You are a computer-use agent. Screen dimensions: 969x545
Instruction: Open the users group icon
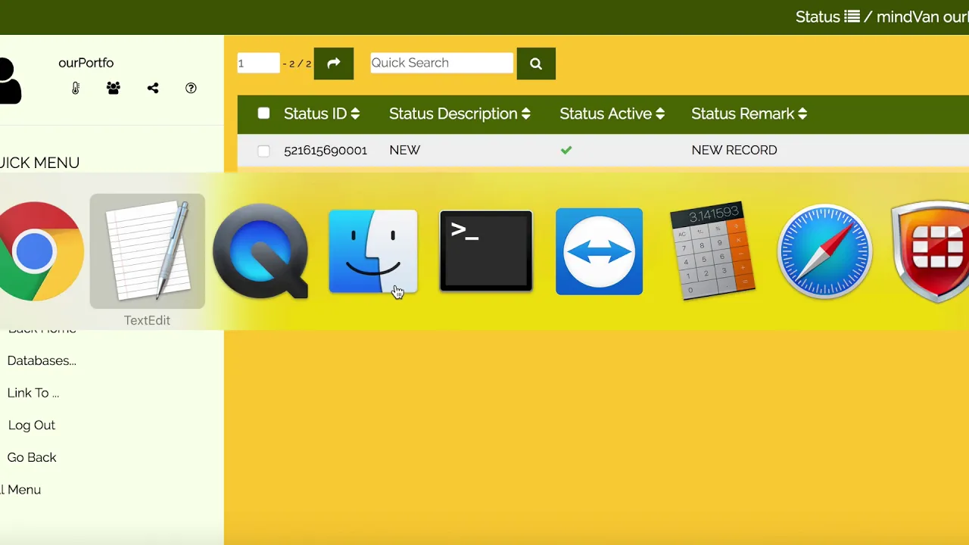coord(114,88)
